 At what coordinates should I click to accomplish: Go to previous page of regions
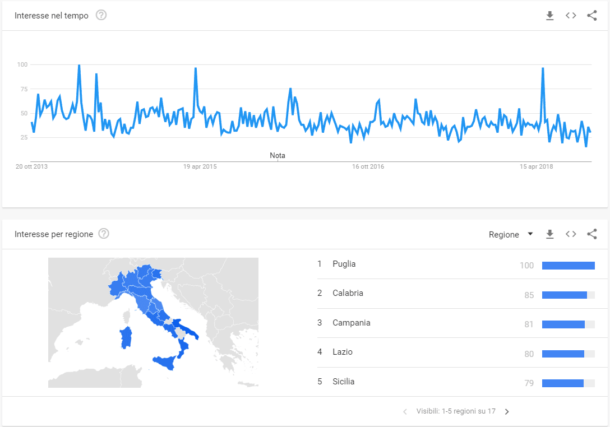[405, 412]
